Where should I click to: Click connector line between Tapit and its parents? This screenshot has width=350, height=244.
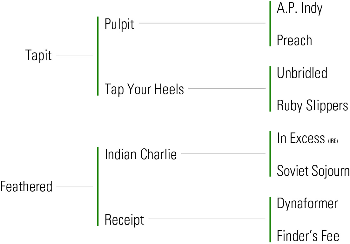coord(75,56)
